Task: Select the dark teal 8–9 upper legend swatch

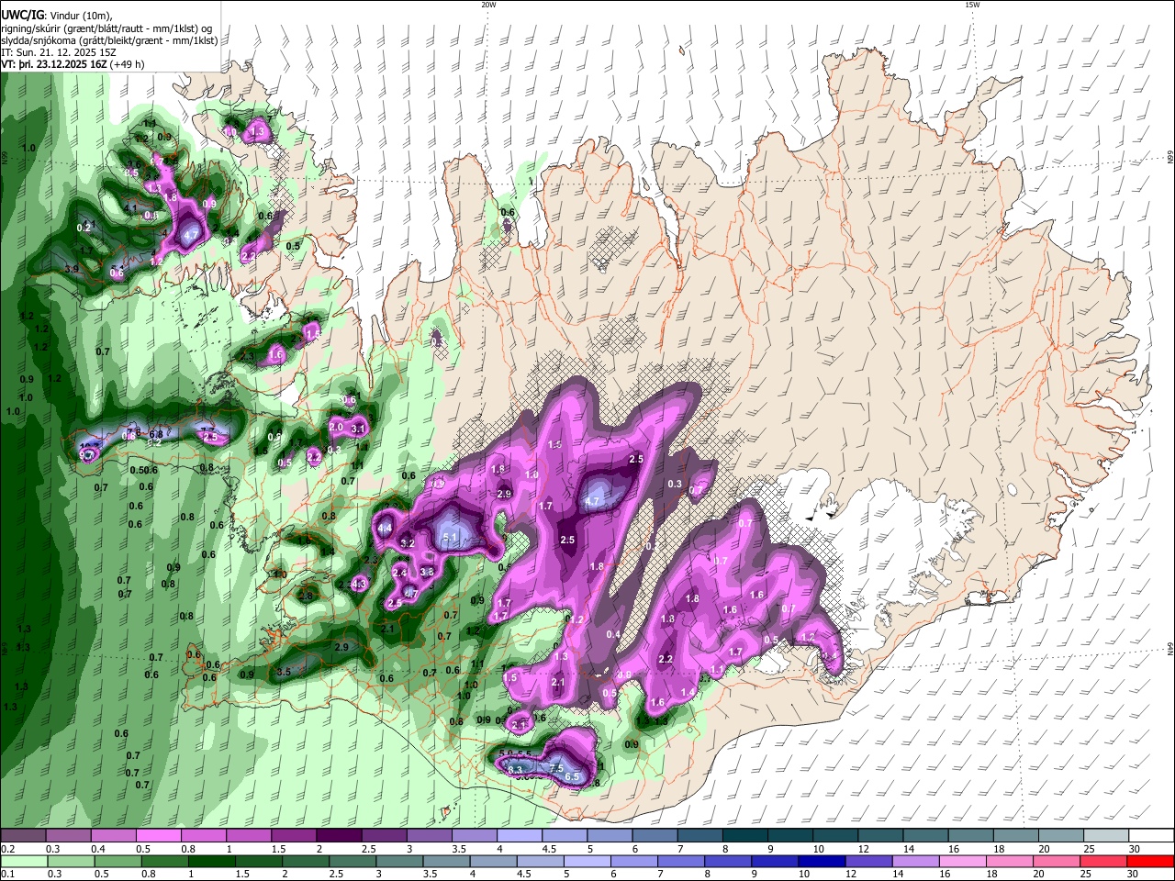Action: click(744, 836)
